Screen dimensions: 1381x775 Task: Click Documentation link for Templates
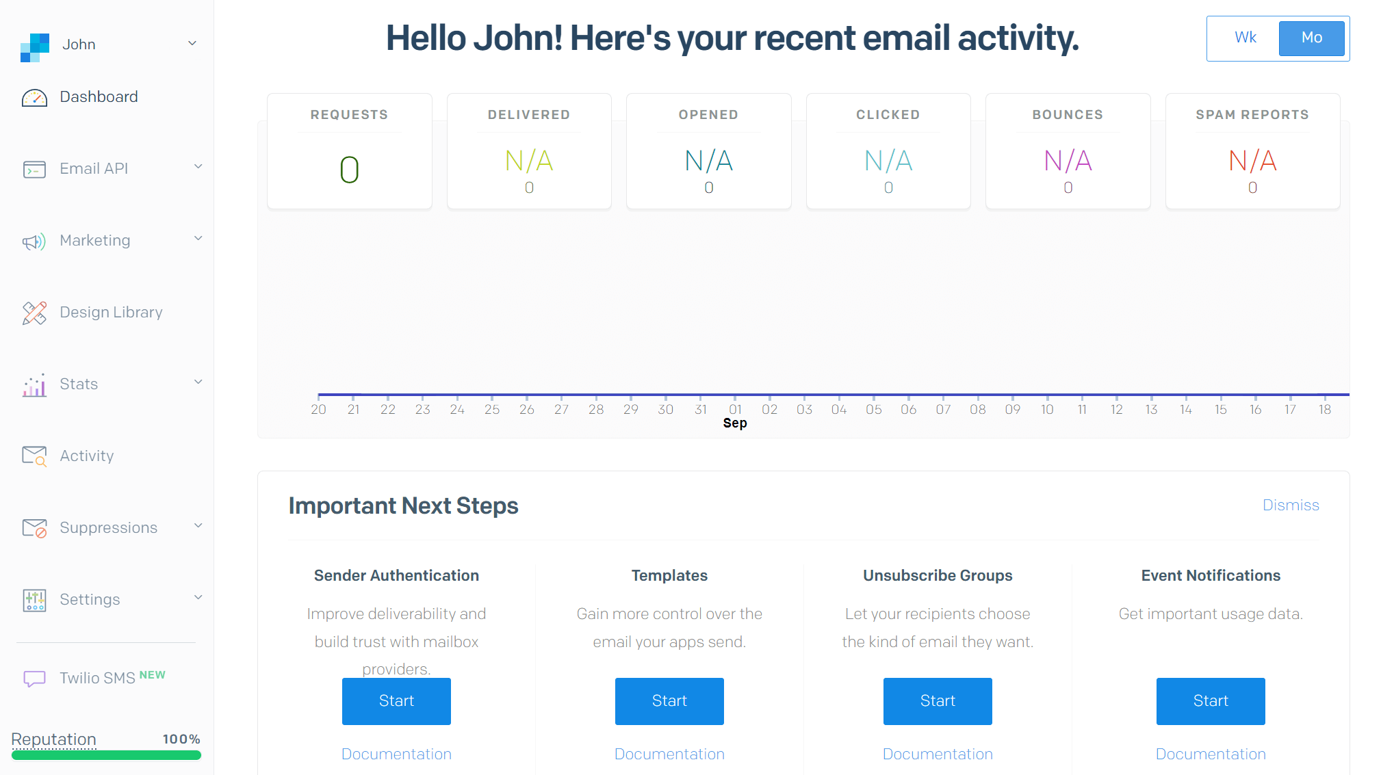[669, 755]
